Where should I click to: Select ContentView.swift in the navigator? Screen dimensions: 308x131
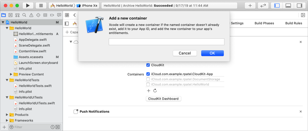click(x=32, y=51)
